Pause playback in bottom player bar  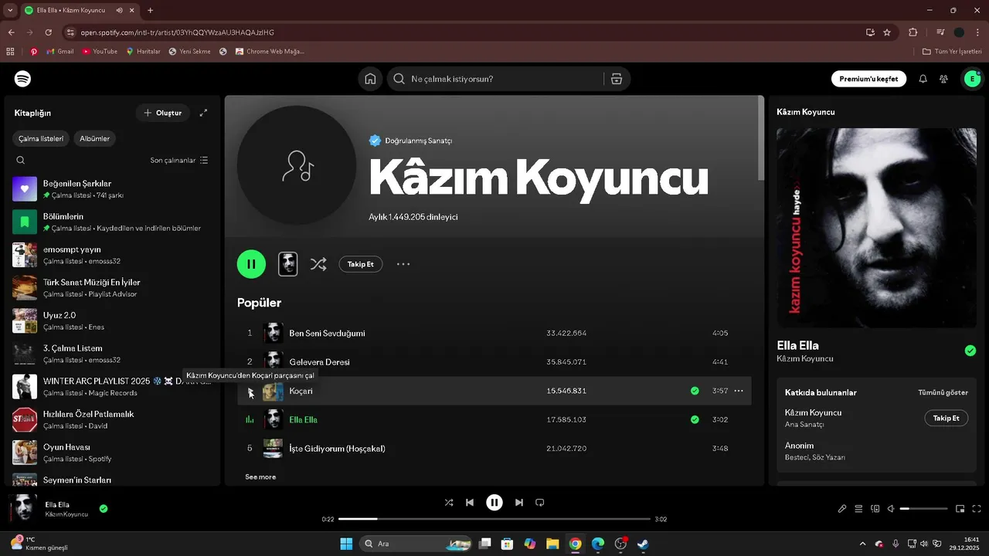tap(494, 503)
